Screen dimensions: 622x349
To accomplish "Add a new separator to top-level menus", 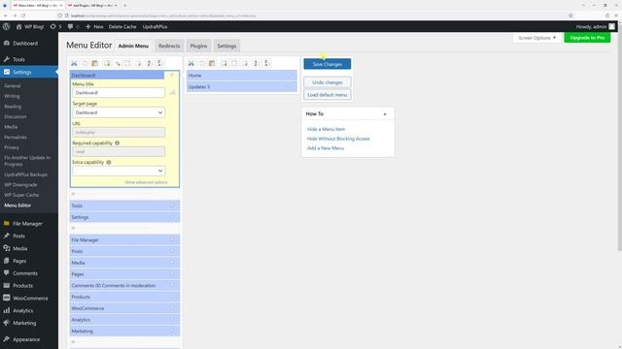I will coord(118,63).
